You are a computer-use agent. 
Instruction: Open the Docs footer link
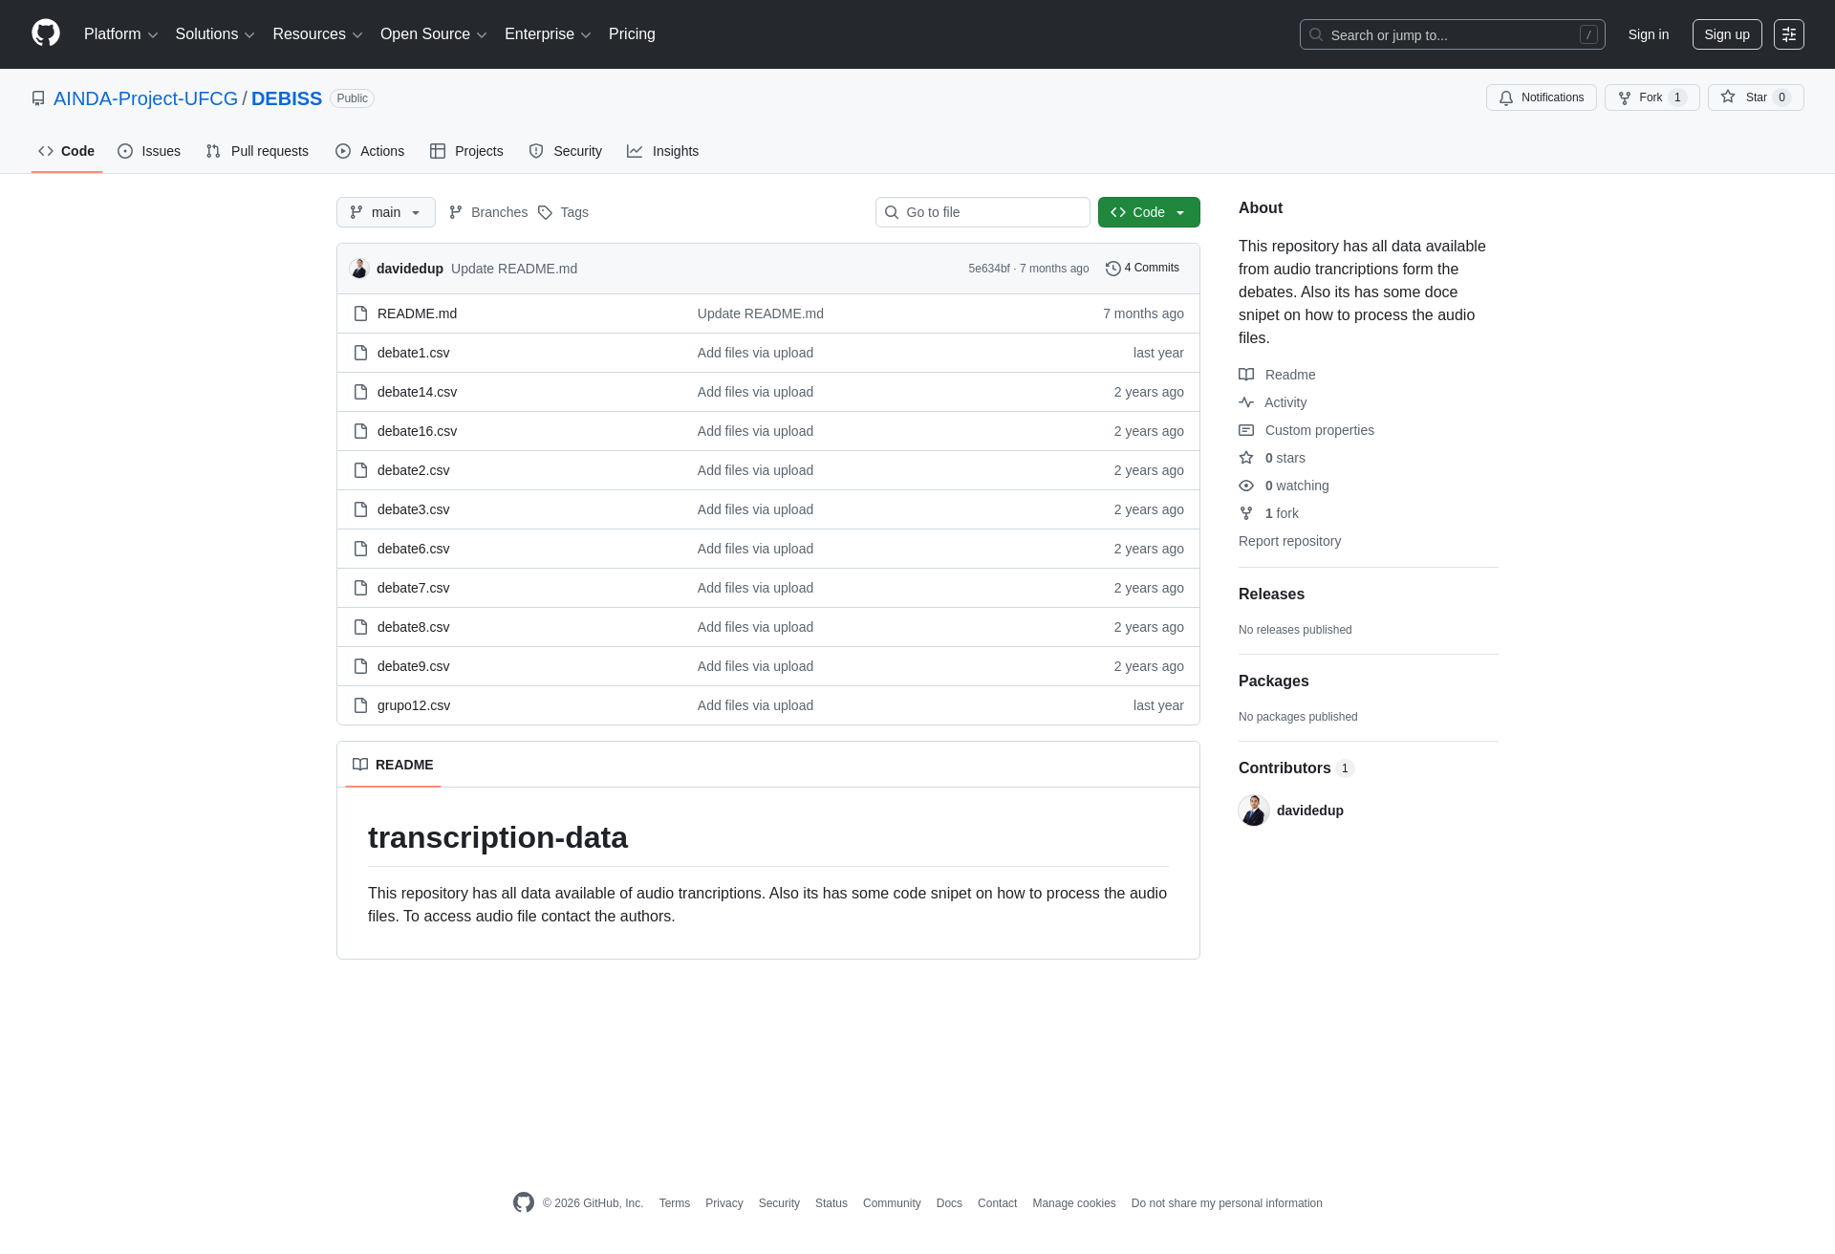949,1203
